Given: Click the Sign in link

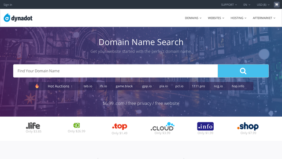Looking at the screenshot, I should tap(8, 5).
